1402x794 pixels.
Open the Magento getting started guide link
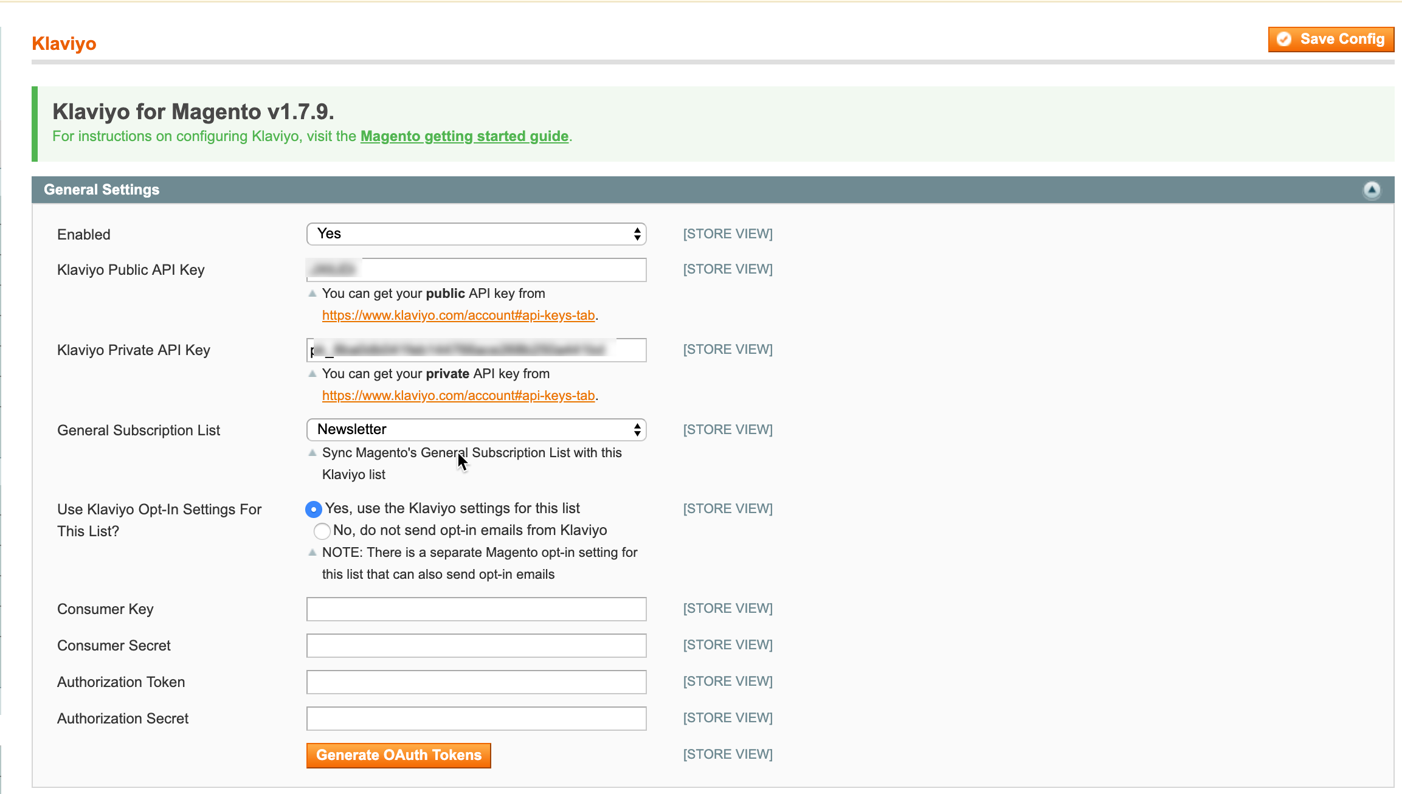464,136
